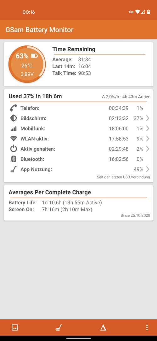This screenshot has height=341, width=157.
Task: Expand Bildschirm details chevron
Action: [x=148, y=118]
